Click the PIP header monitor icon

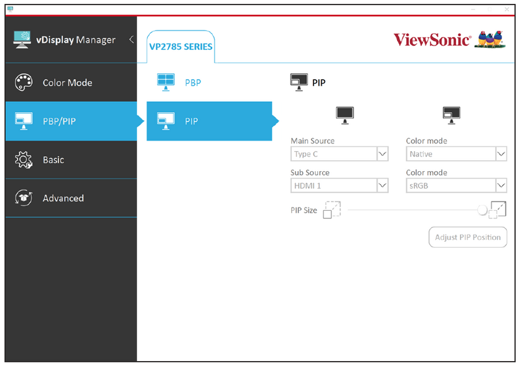coord(299,82)
